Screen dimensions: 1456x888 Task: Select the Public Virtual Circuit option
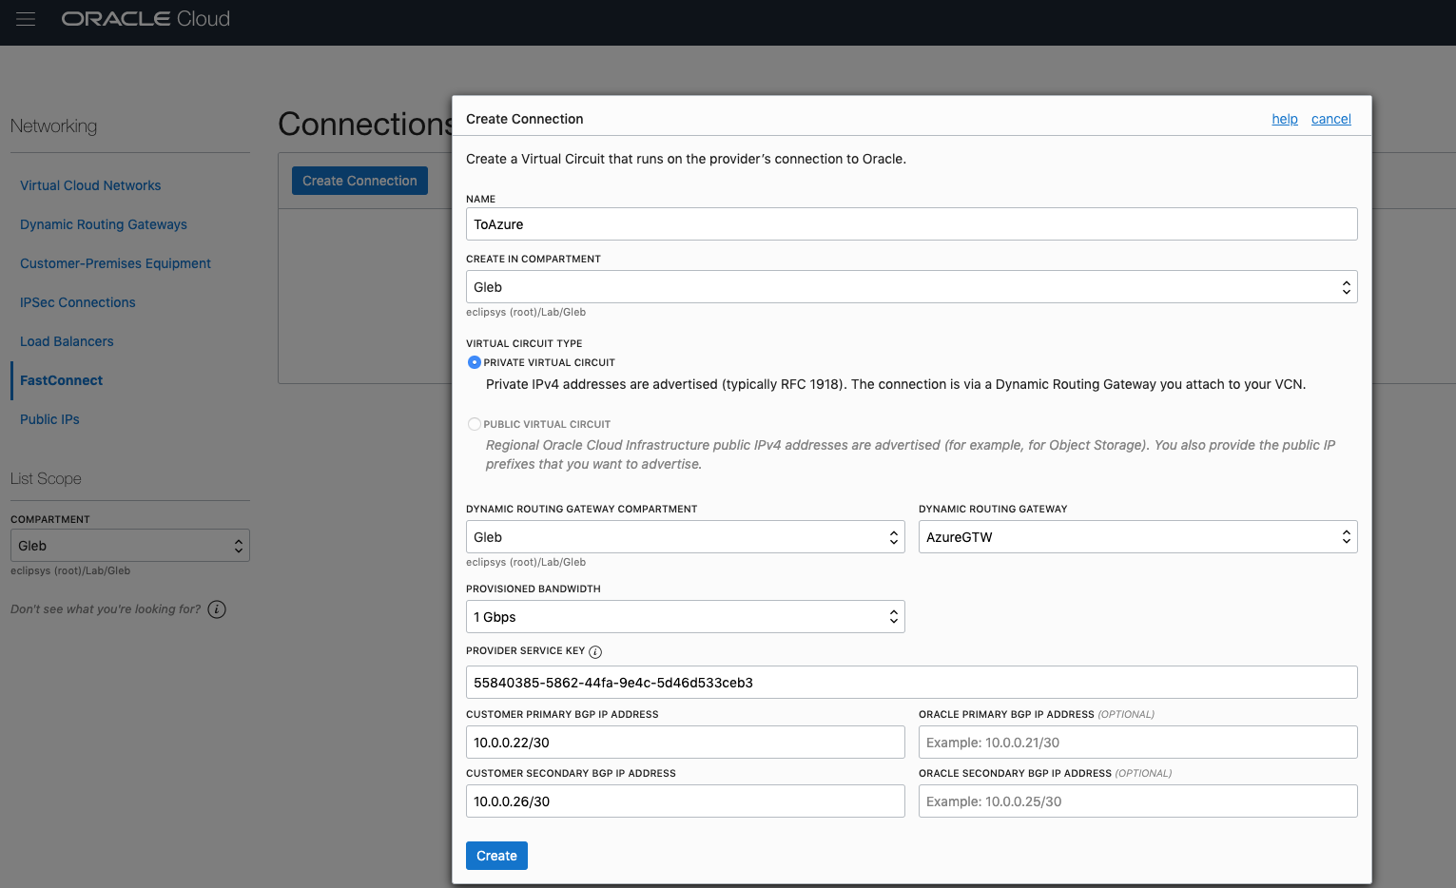pyautogui.click(x=474, y=424)
